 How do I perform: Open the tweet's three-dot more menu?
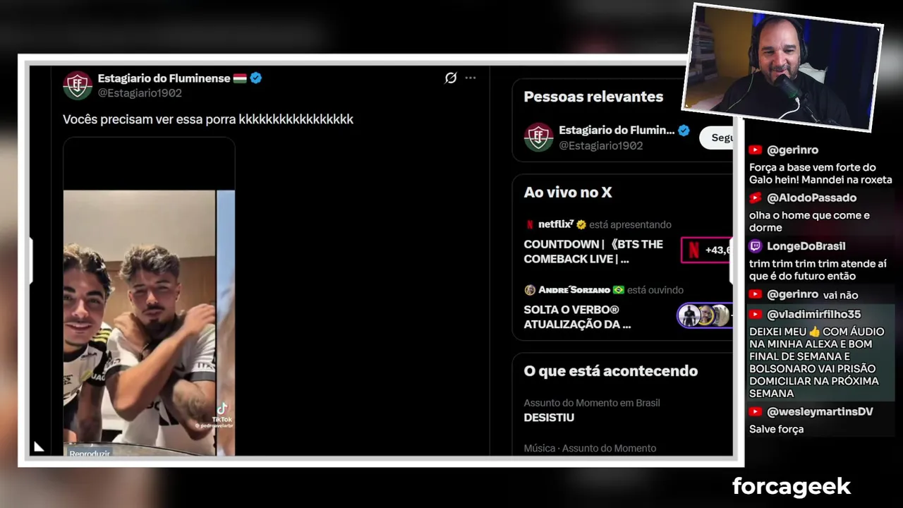[471, 78]
